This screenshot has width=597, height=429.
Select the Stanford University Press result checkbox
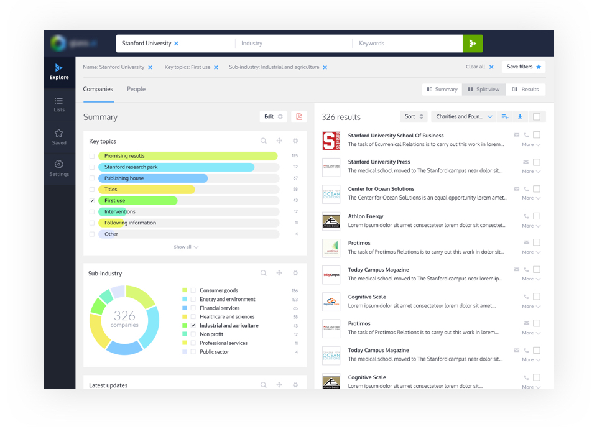(536, 162)
